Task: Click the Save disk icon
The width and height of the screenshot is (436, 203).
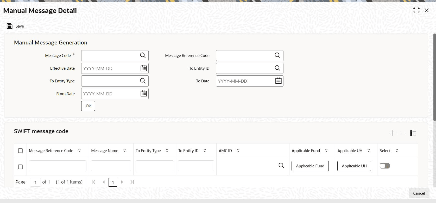Action: coord(10,26)
